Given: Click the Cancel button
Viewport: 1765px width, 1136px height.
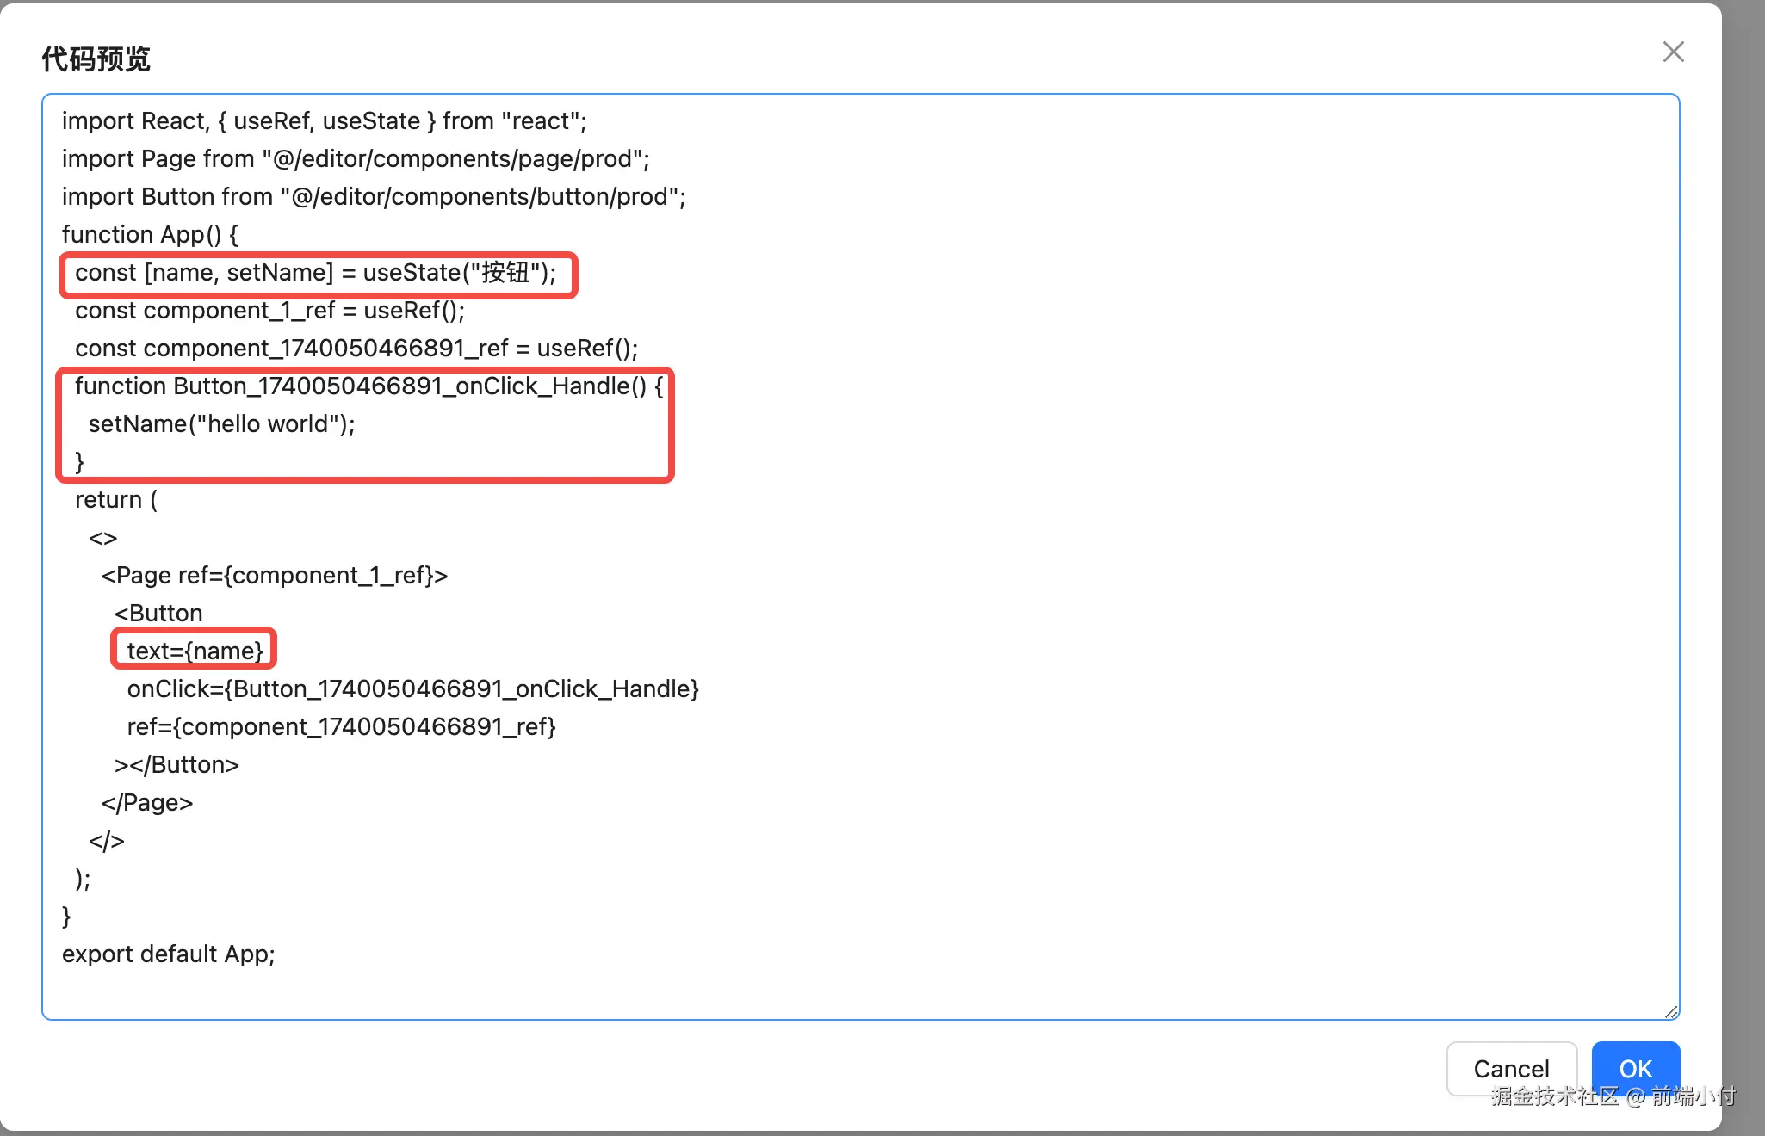Looking at the screenshot, I should 1511,1068.
